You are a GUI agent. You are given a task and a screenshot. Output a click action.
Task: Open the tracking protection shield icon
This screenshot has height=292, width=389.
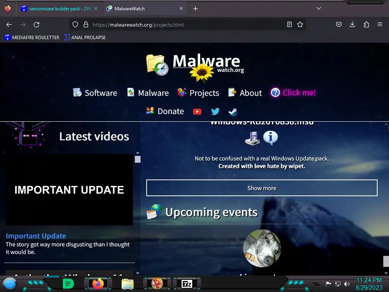pyautogui.click(x=75, y=25)
